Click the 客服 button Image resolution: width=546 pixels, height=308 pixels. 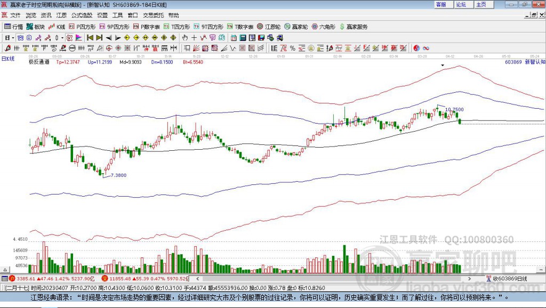point(444,4)
